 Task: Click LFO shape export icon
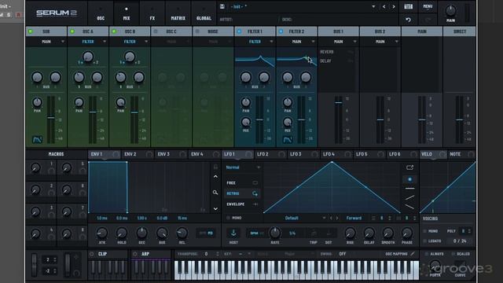coord(409,167)
